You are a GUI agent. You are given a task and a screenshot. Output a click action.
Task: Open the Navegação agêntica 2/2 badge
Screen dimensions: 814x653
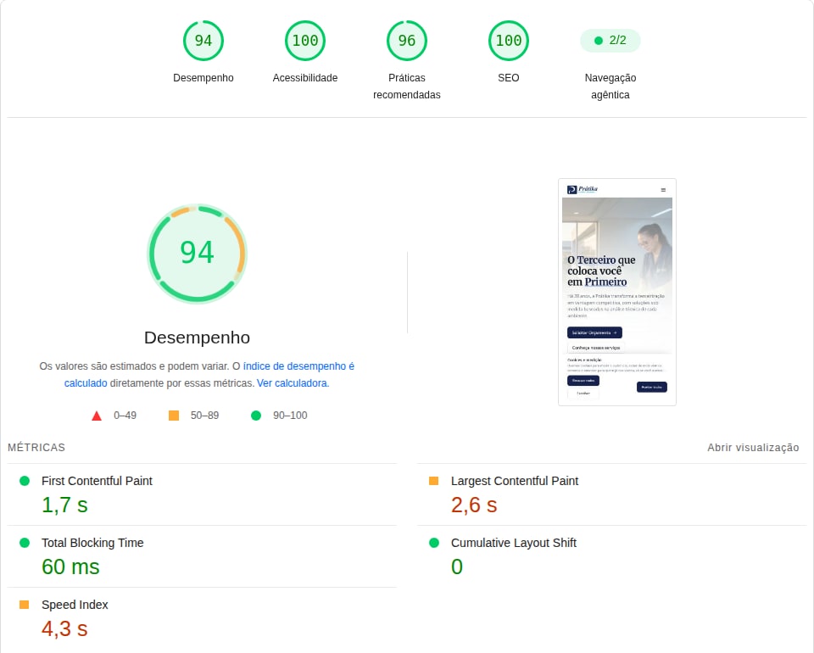610,41
